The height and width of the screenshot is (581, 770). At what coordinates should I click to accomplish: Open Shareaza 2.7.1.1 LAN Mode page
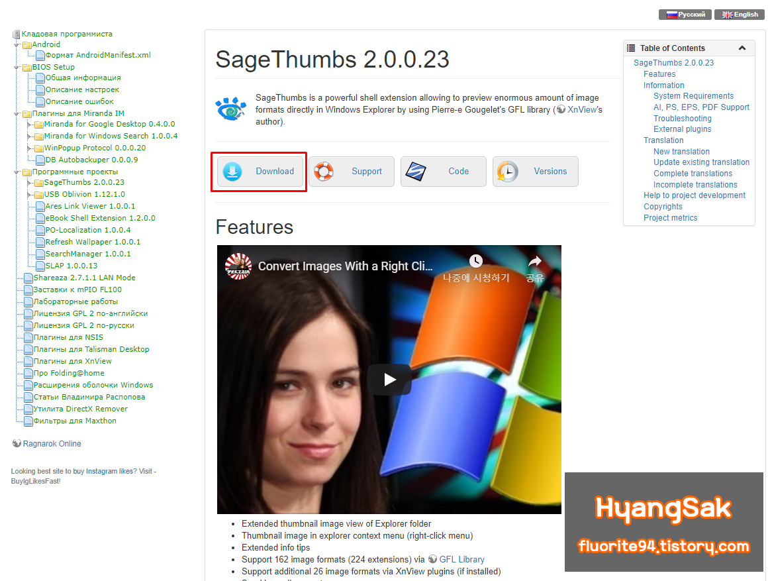pyautogui.click(x=85, y=278)
